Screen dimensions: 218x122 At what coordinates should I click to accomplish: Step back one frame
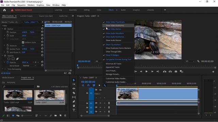[x=141, y=72]
